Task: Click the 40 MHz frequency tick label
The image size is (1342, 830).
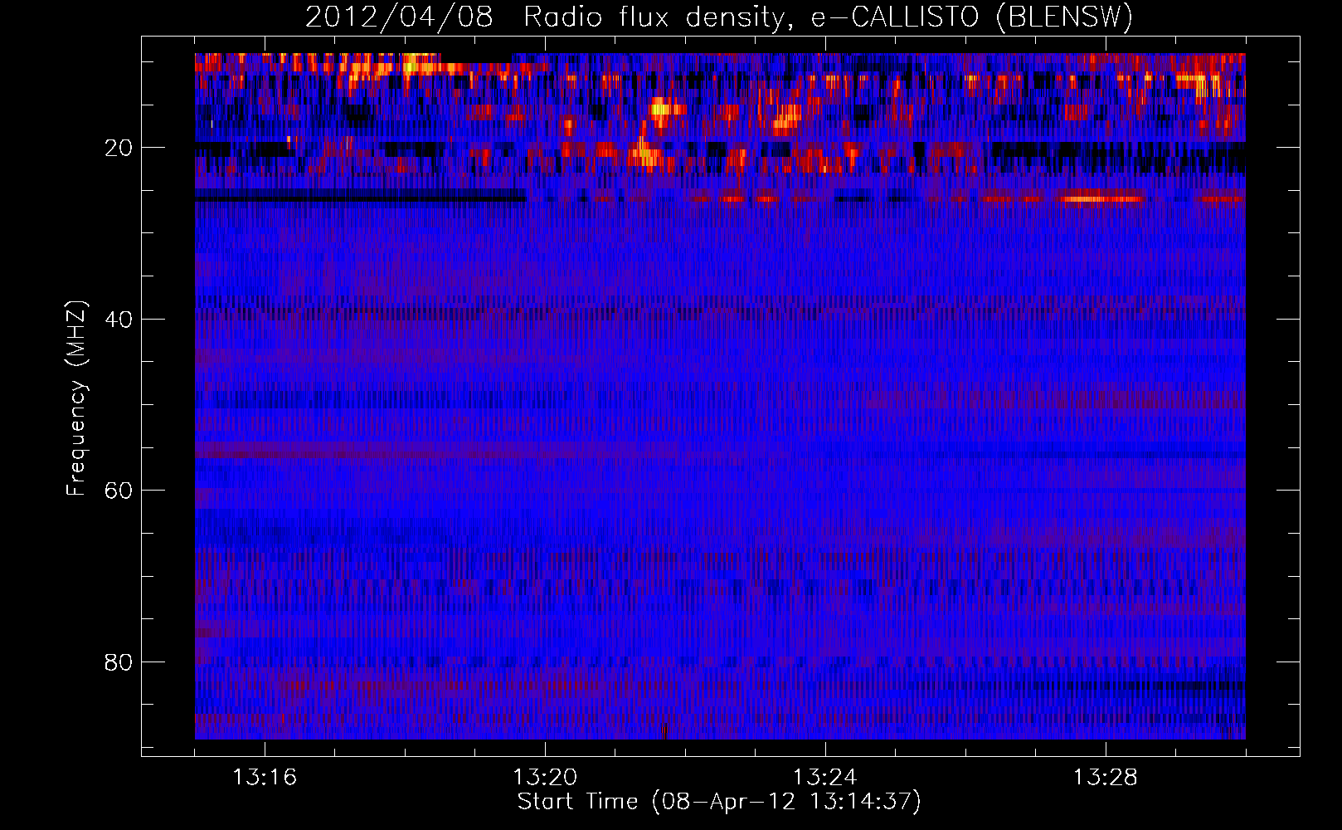Action: 119,320
